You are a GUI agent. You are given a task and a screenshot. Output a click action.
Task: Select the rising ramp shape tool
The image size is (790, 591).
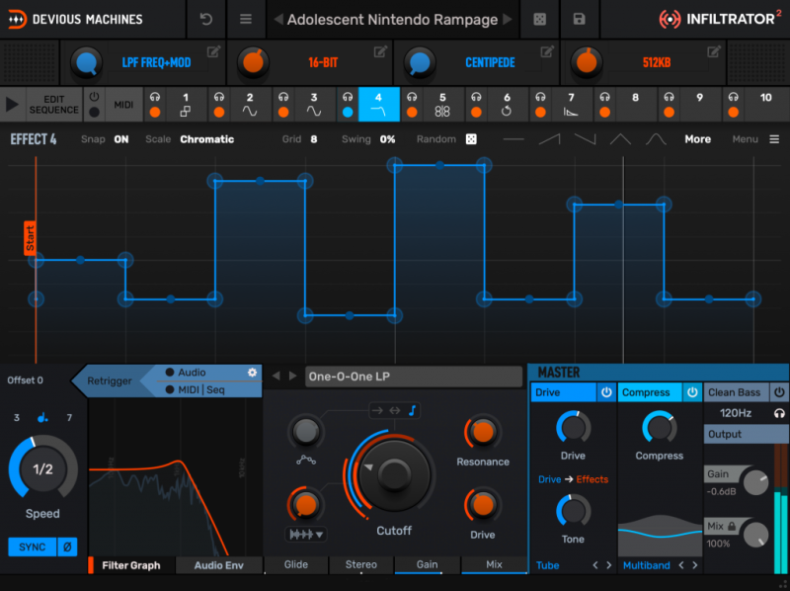tap(549, 139)
